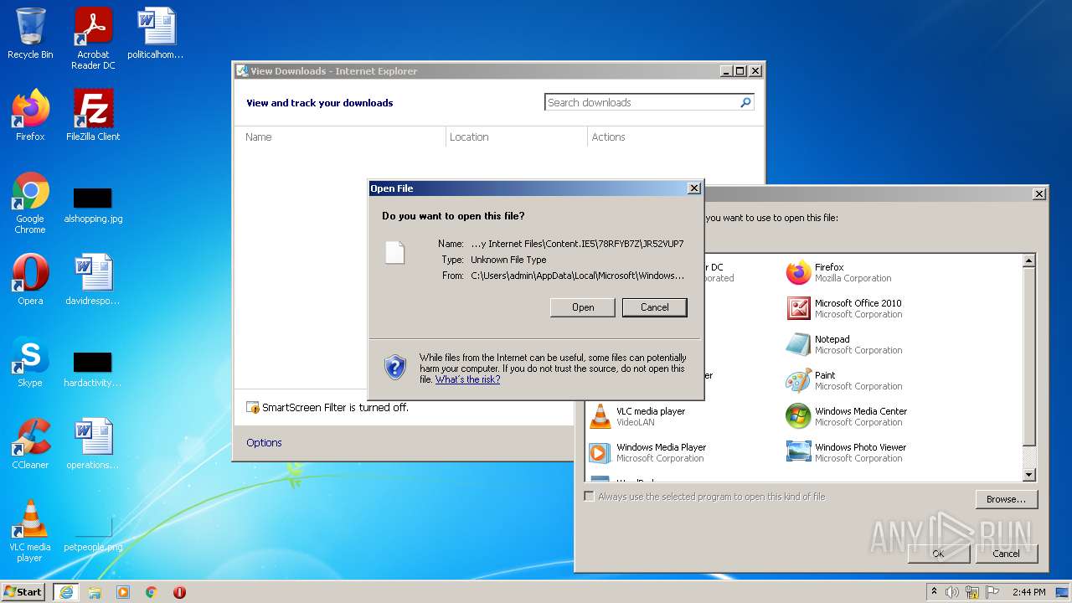The height and width of the screenshot is (603, 1072).
Task: Click the unknown file type icon
Action: [x=395, y=252]
